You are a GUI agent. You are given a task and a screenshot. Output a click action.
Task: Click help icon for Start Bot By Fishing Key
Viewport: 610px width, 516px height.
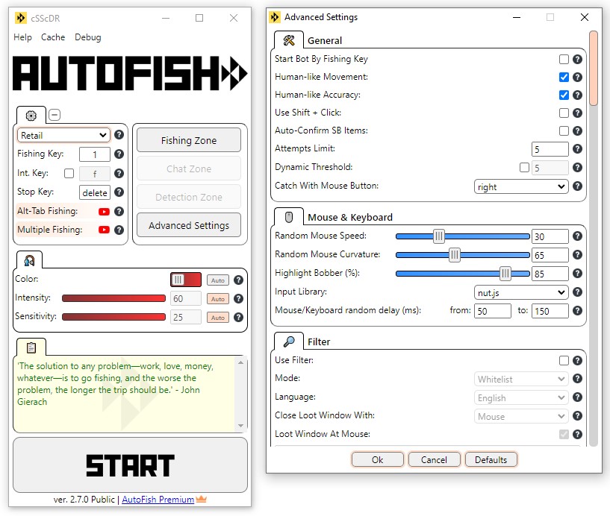578,59
